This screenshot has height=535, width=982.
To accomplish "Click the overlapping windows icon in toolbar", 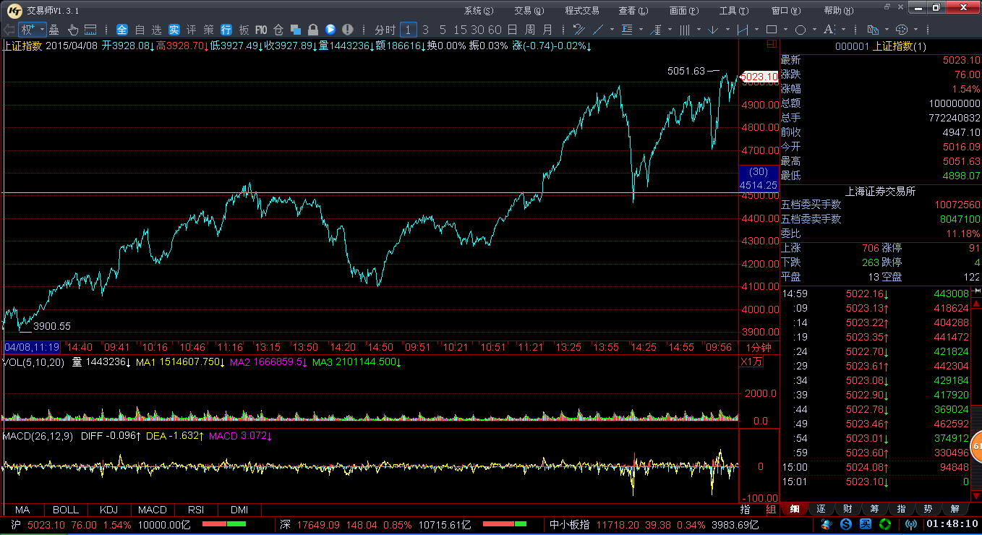I will click(x=296, y=30).
